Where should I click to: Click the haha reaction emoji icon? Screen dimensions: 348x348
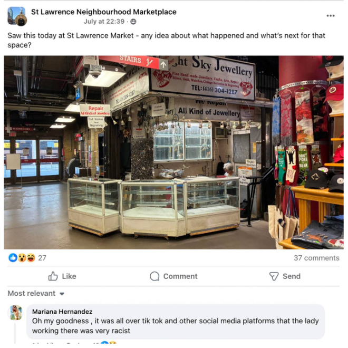31,258
